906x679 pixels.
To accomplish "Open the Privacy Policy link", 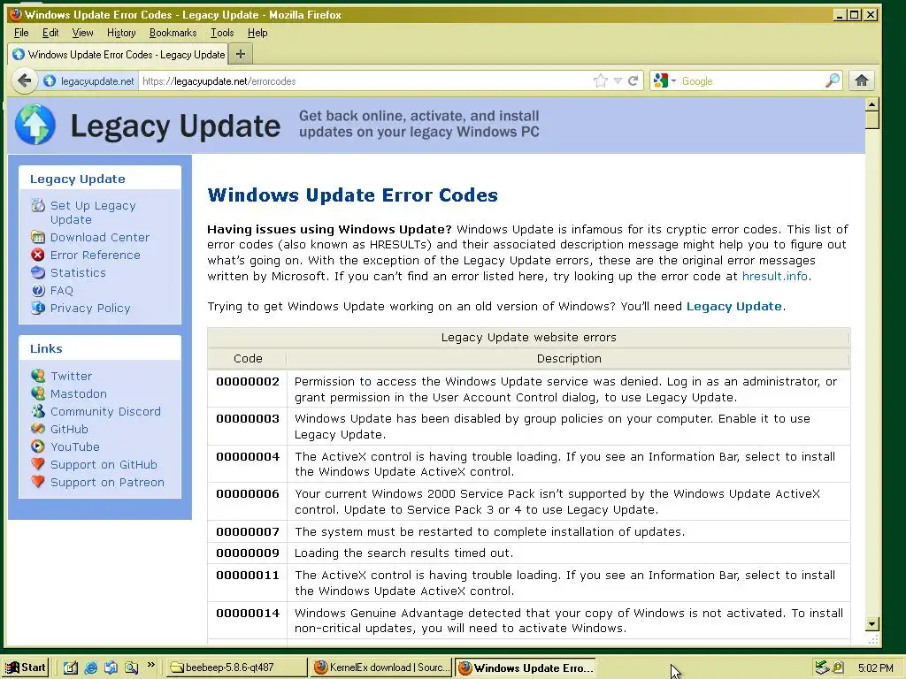I will pyautogui.click(x=90, y=309).
